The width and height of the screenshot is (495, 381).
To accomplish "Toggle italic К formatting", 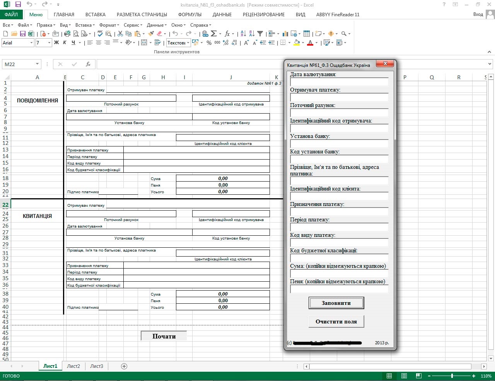I will coord(65,43).
